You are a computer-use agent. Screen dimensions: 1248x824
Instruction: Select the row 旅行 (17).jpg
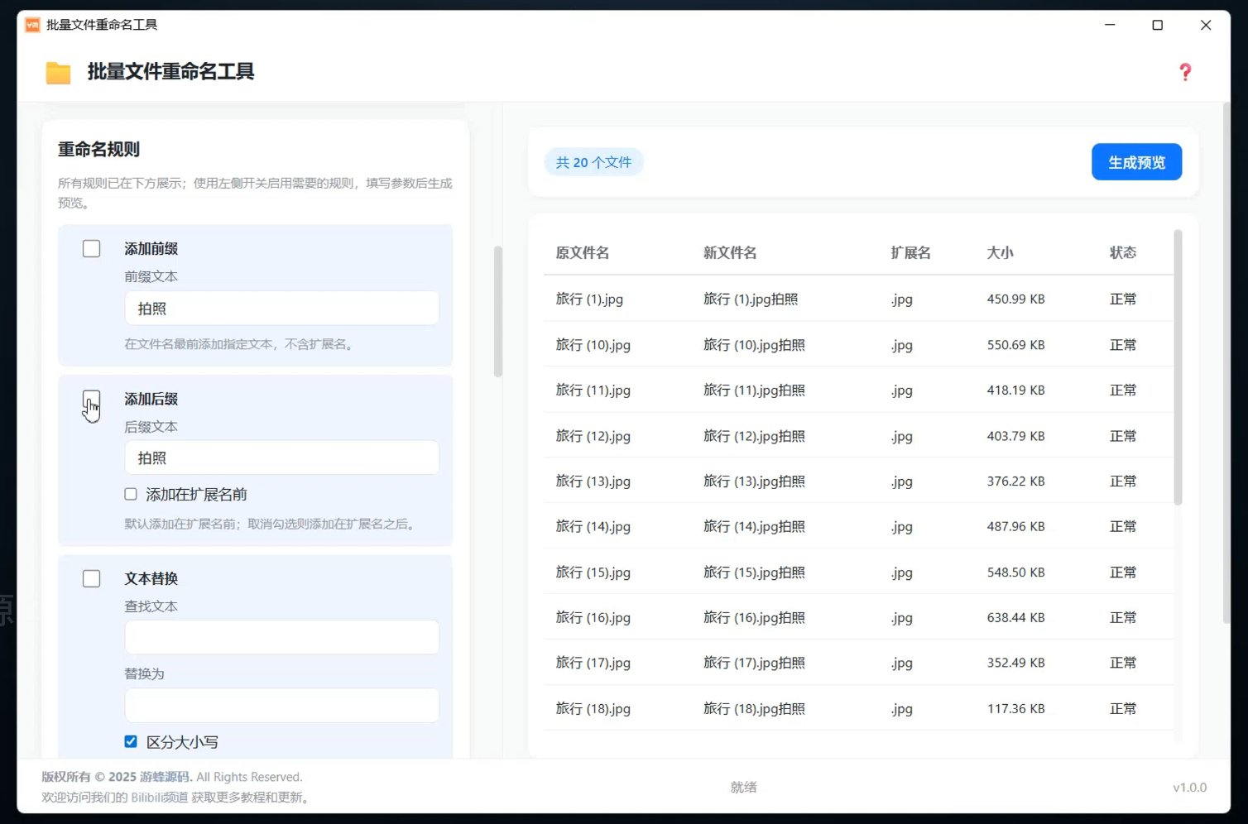coord(858,663)
